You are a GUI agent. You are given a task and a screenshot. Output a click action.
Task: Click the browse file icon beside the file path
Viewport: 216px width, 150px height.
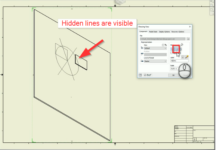click(188, 39)
